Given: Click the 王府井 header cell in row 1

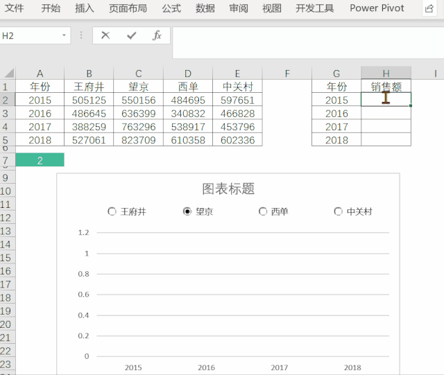Looking at the screenshot, I should click(x=89, y=87).
